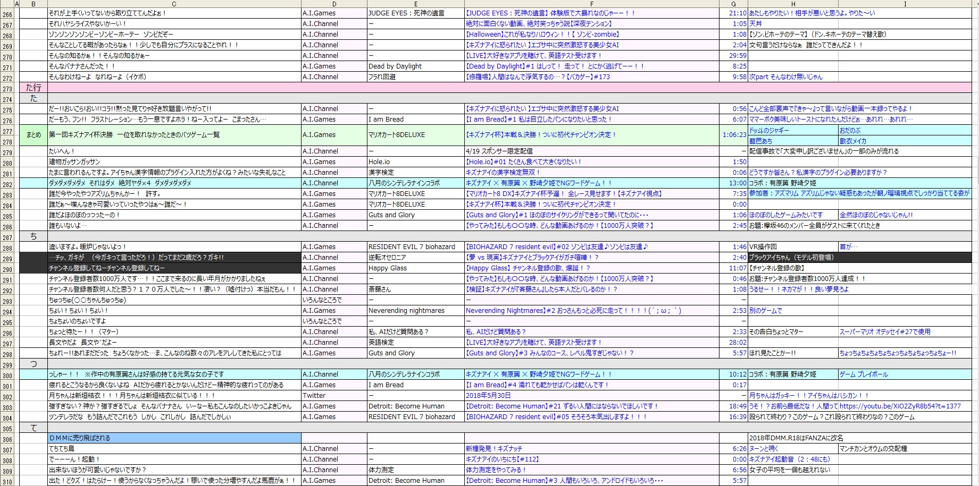Open the 新種発見！キズナッチ link

click(494, 448)
